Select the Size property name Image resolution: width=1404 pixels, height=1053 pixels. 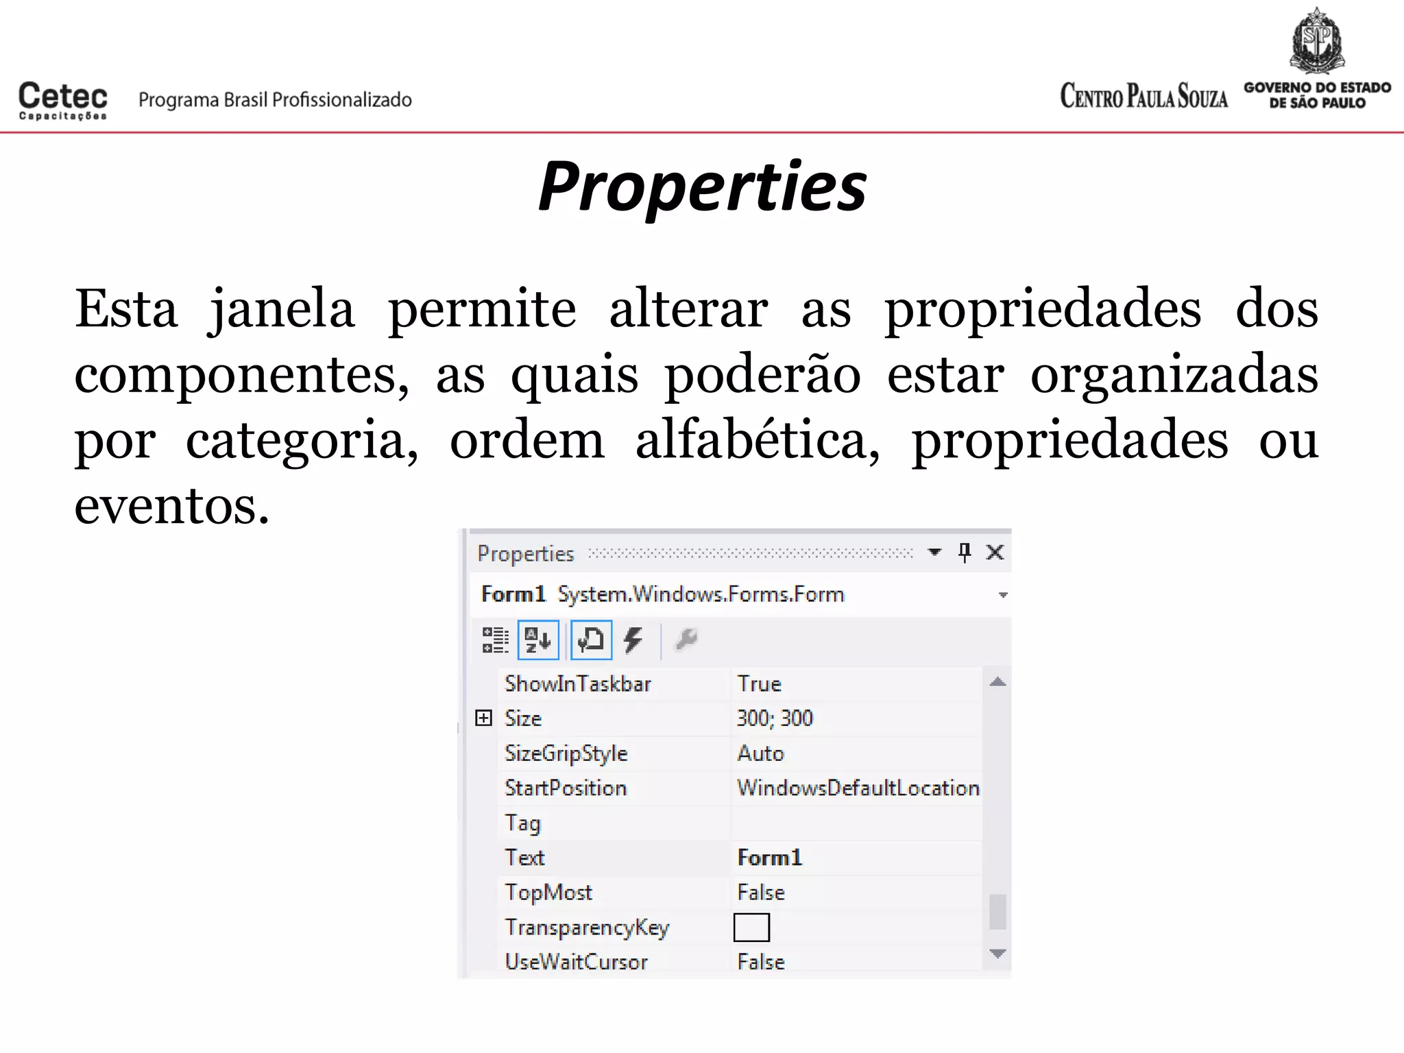(523, 718)
